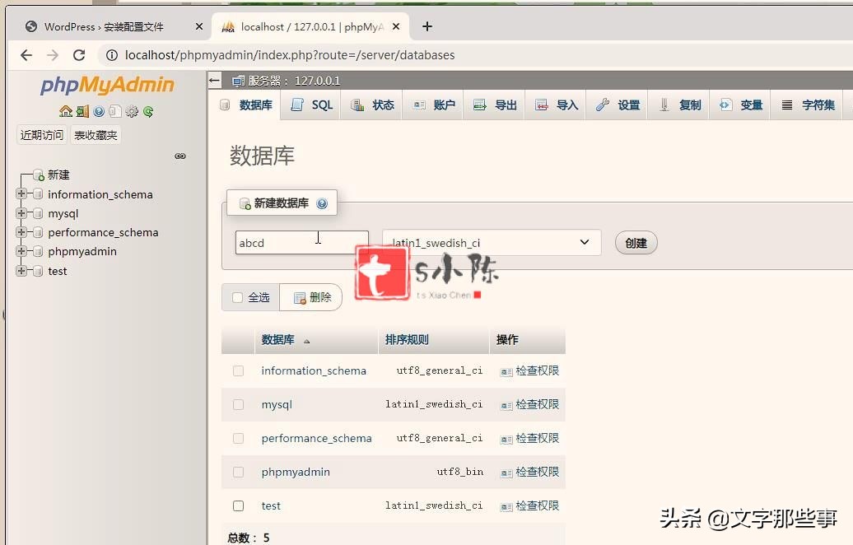Click 服务器: 127.0.0.1 breadcrumb link
This screenshot has height=545, width=853.
(x=294, y=81)
